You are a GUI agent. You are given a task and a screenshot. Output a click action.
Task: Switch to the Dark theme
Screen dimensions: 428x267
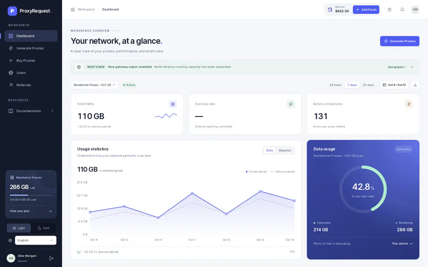43,229
